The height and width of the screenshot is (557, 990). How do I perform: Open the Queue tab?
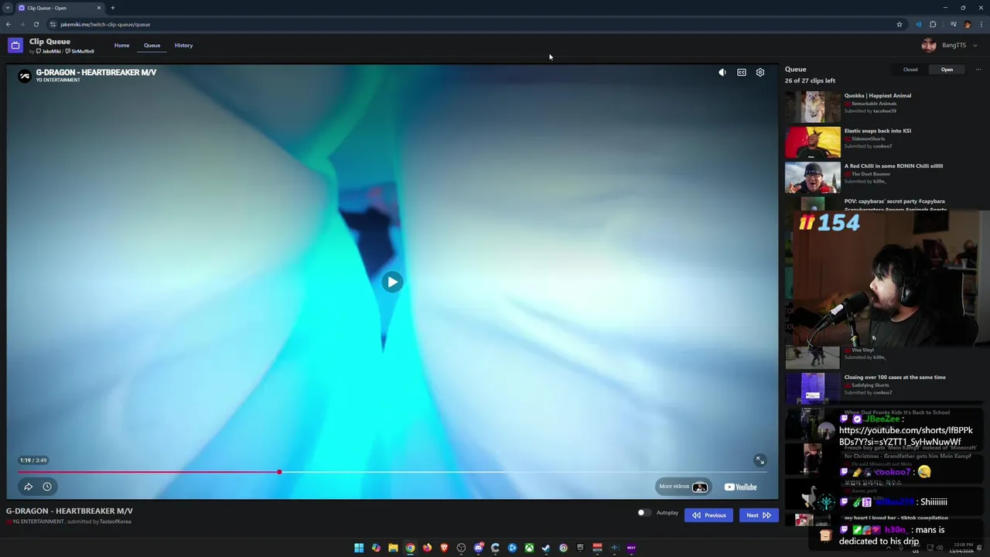pyautogui.click(x=152, y=45)
